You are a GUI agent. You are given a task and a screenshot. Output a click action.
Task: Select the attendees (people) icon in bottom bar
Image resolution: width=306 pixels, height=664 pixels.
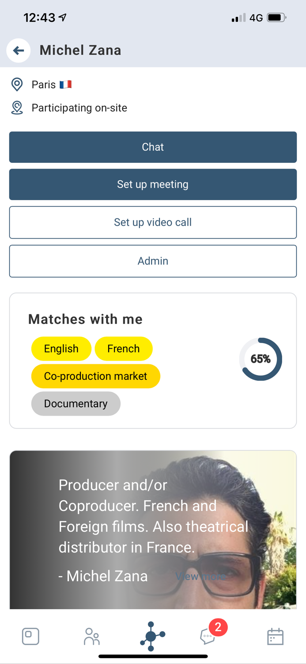click(x=91, y=636)
